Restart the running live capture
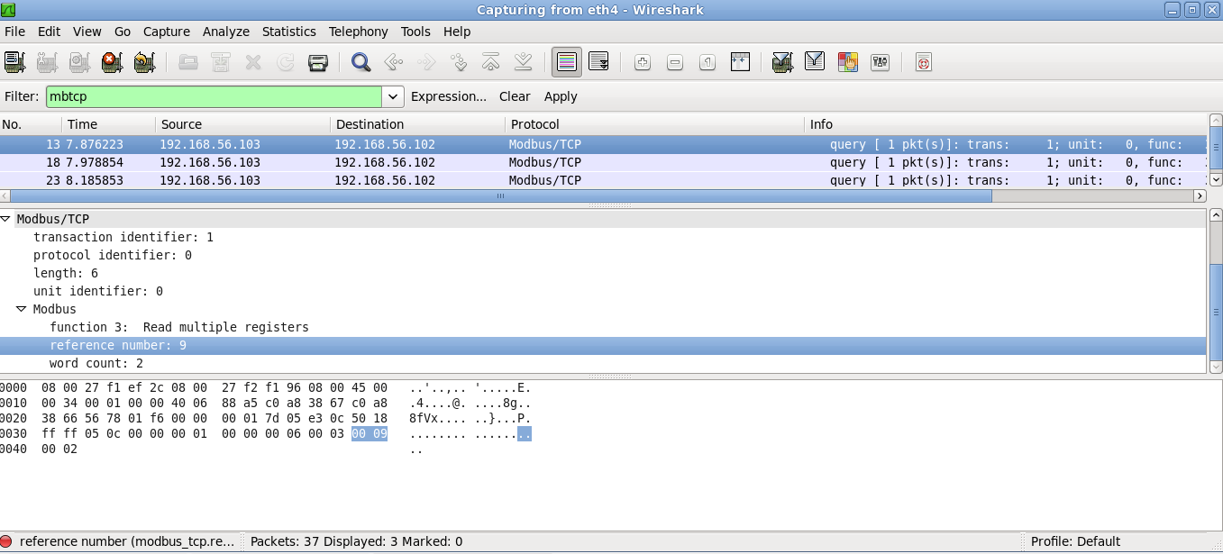Viewport: 1223px width, 554px height. [144, 62]
